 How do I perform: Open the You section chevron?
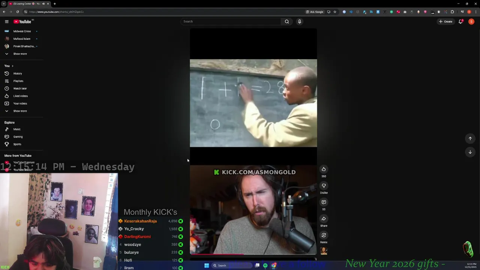click(x=12, y=66)
